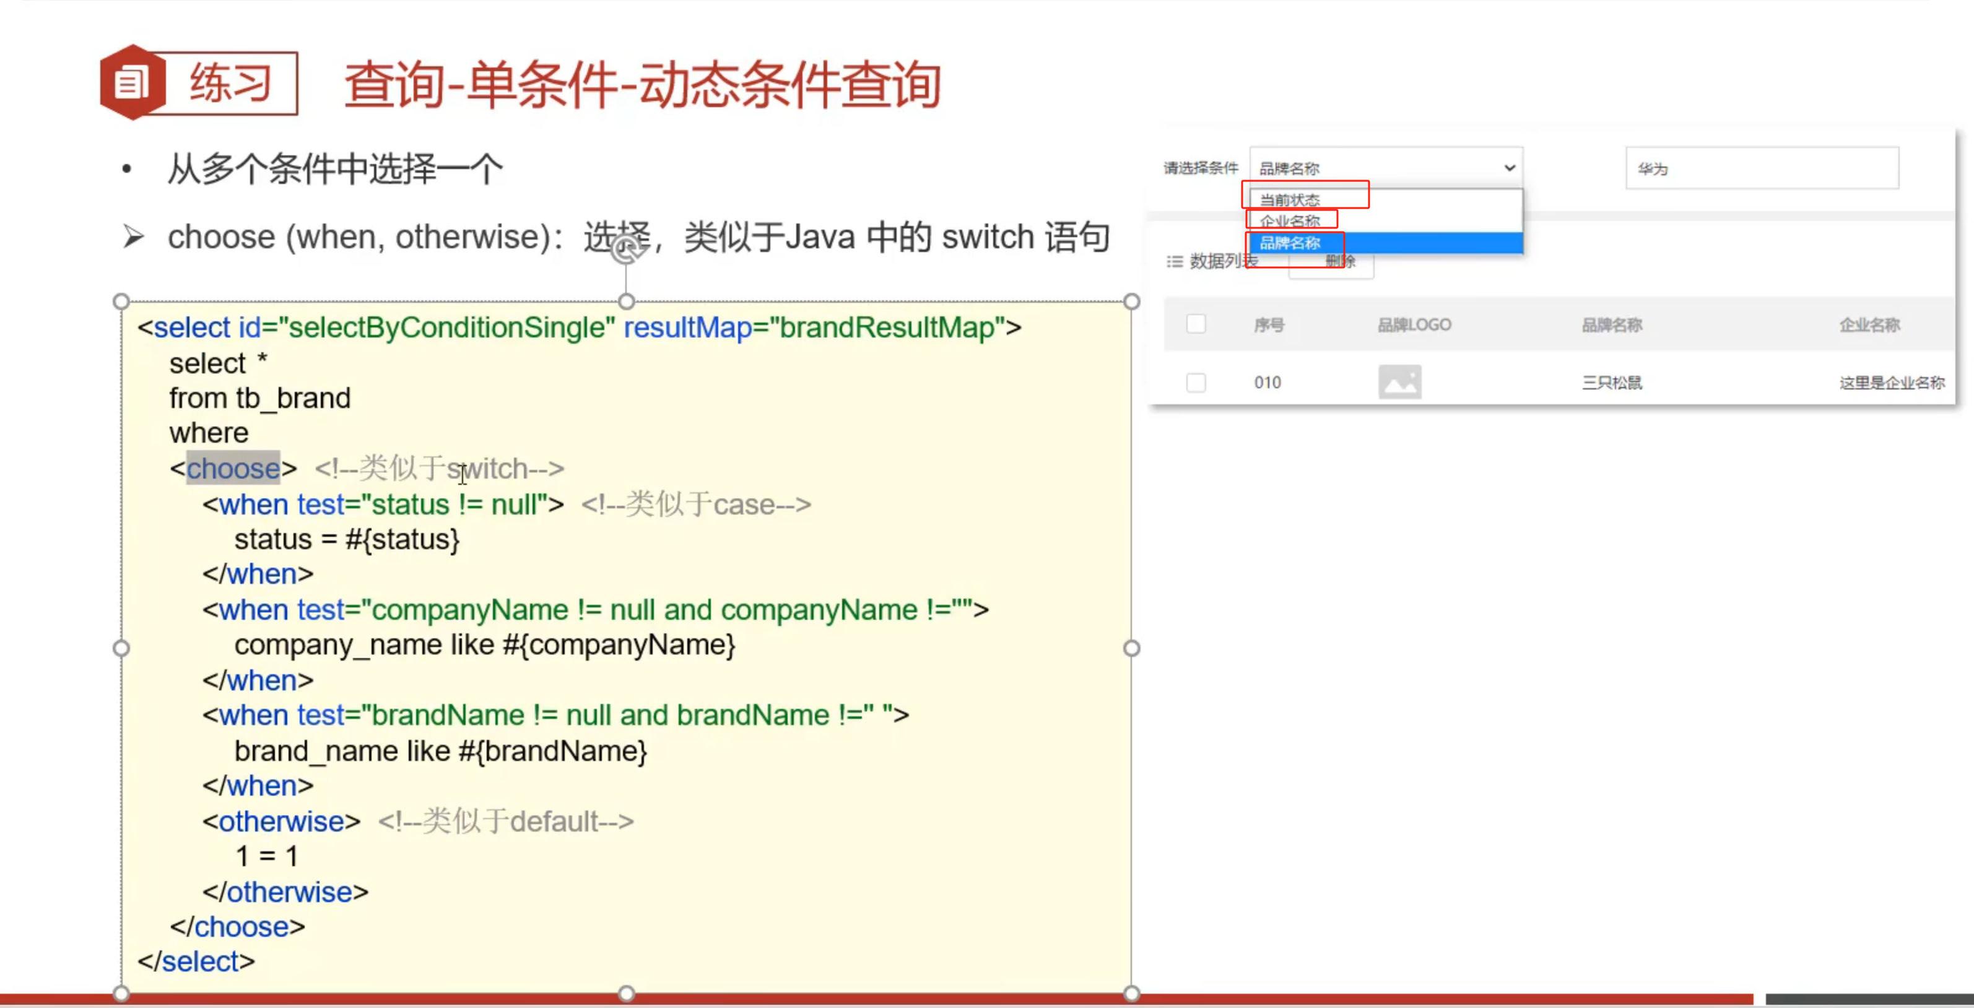Click the 品牌LOGO column header
This screenshot has width=1974, height=1008.
pyautogui.click(x=1415, y=325)
